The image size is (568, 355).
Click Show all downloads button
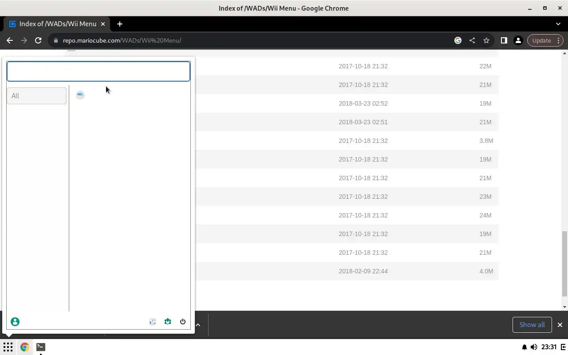(532, 325)
